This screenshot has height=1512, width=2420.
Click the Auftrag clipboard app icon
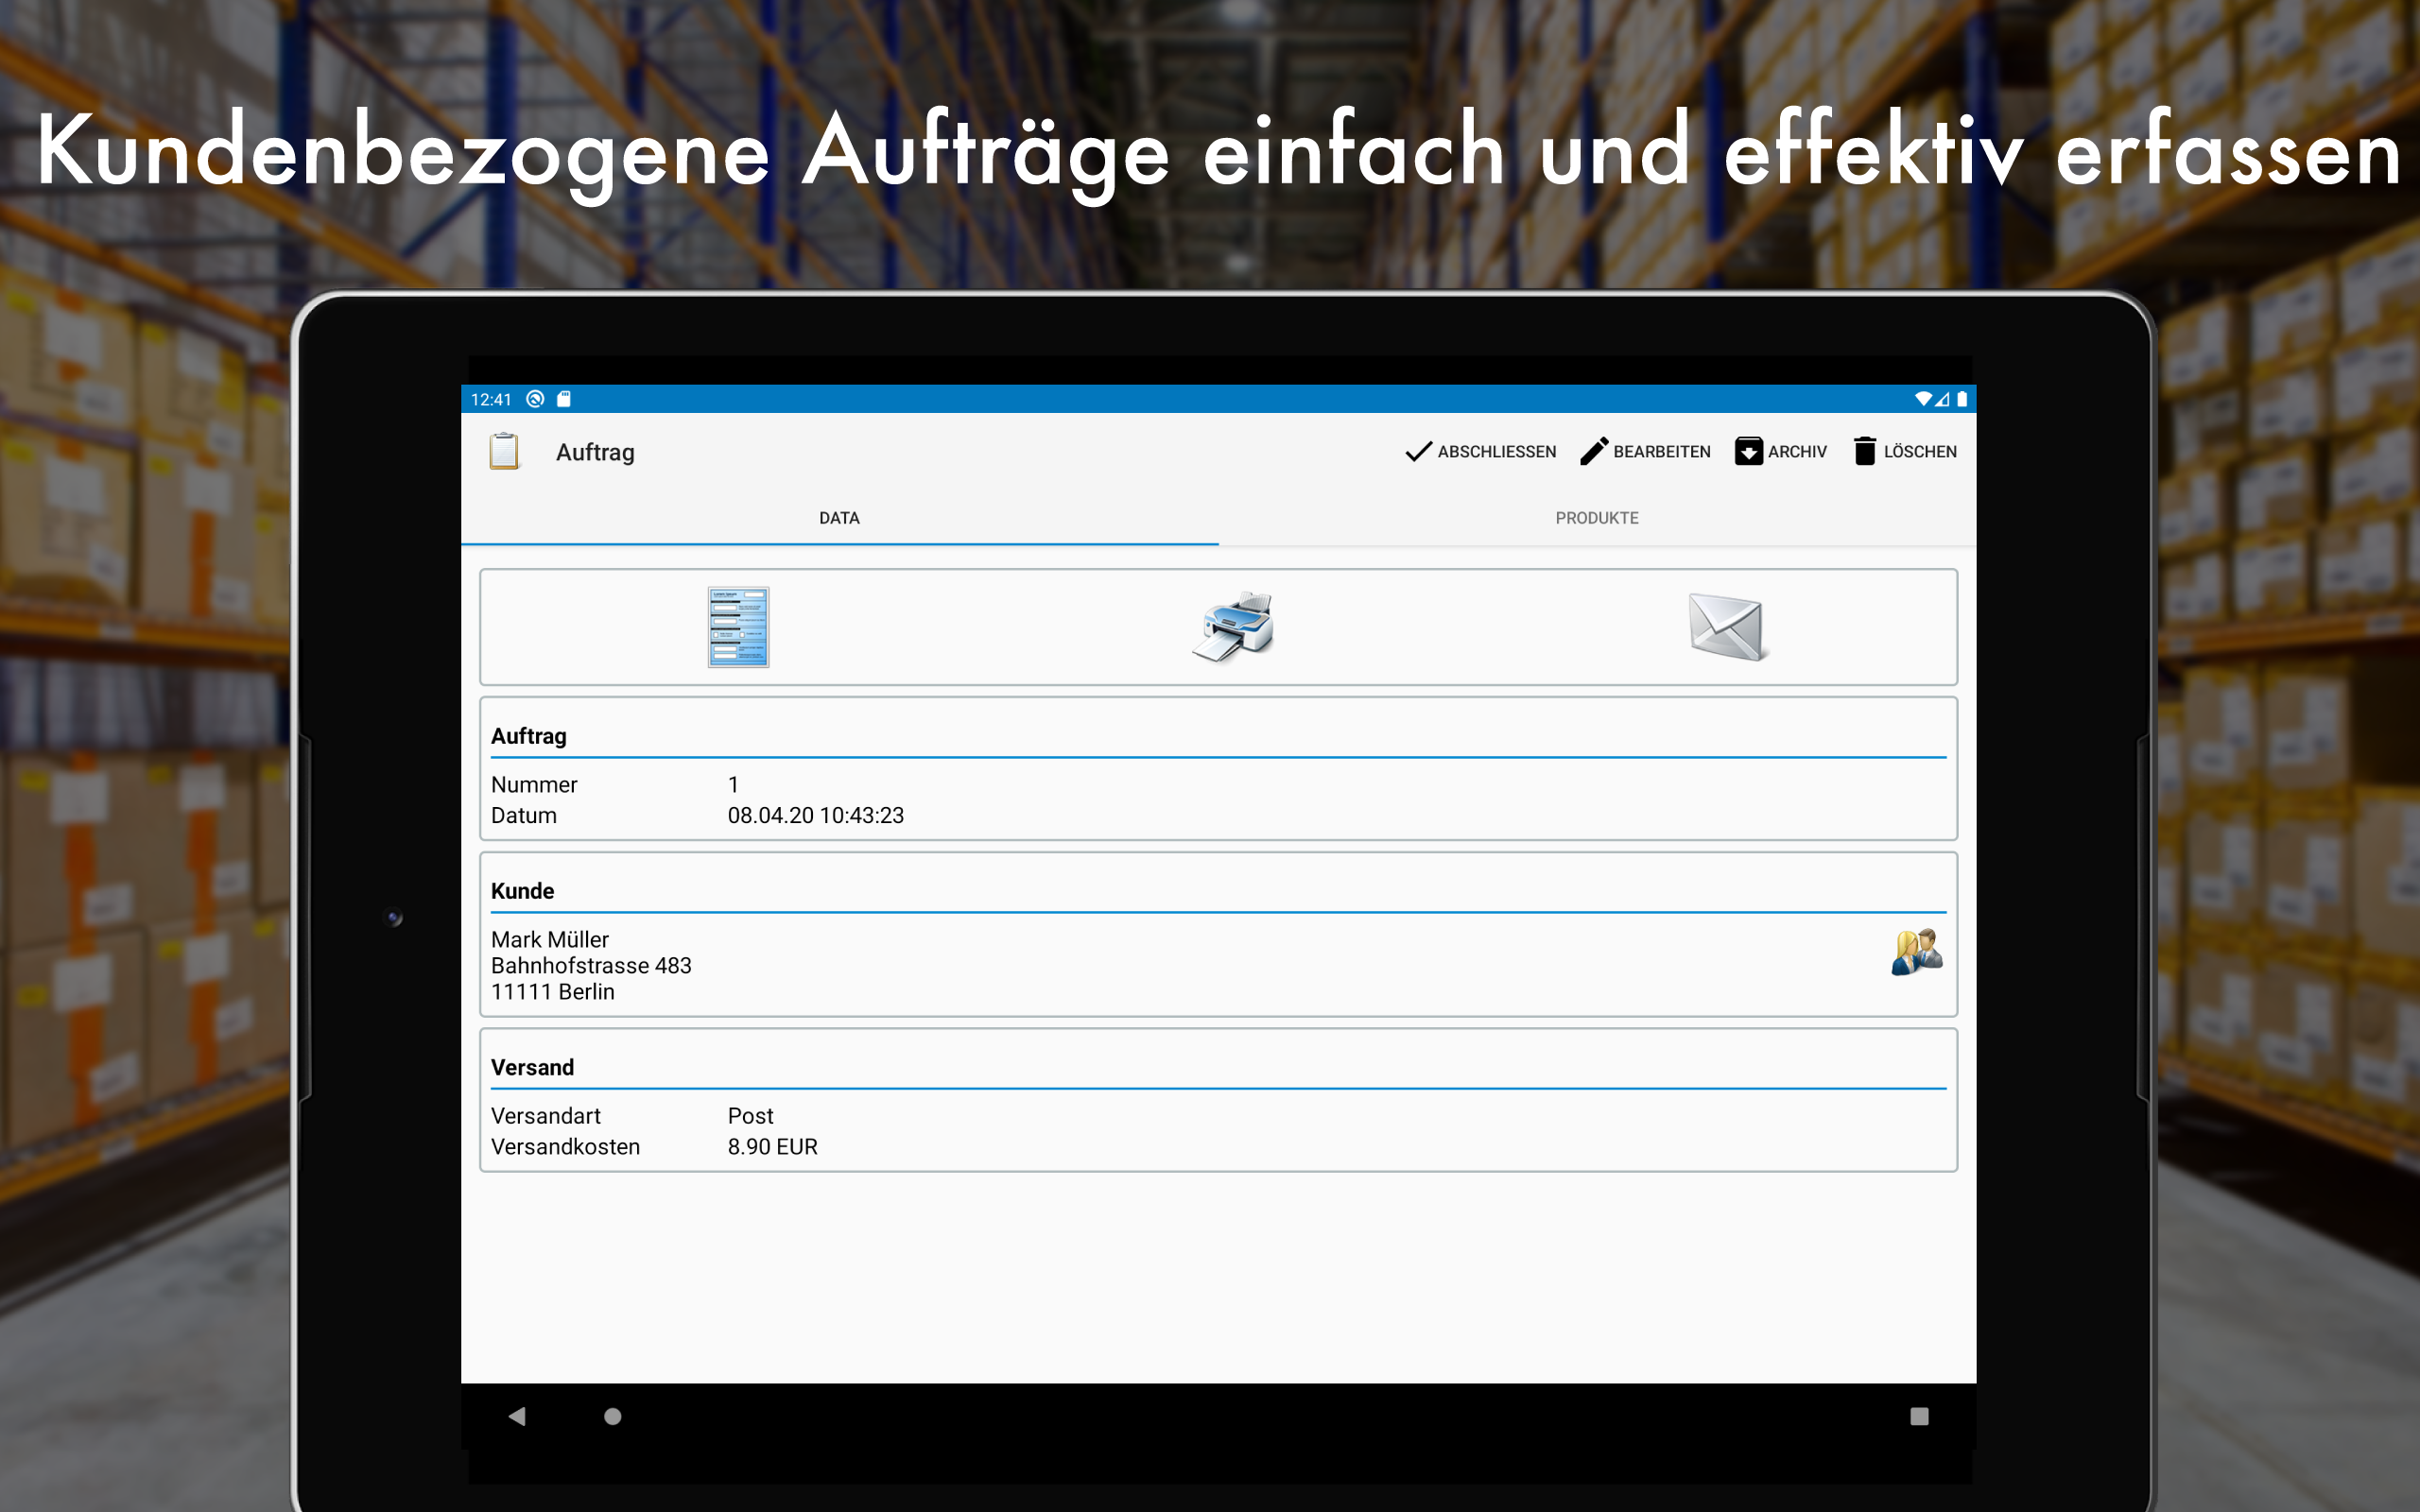tap(504, 452)
